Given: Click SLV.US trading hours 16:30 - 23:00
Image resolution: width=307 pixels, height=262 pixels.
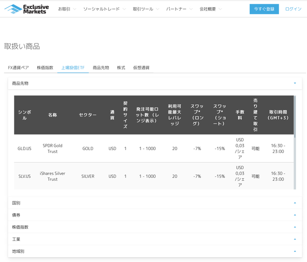Looking at the screenshot, I should [x=278, y=176].
